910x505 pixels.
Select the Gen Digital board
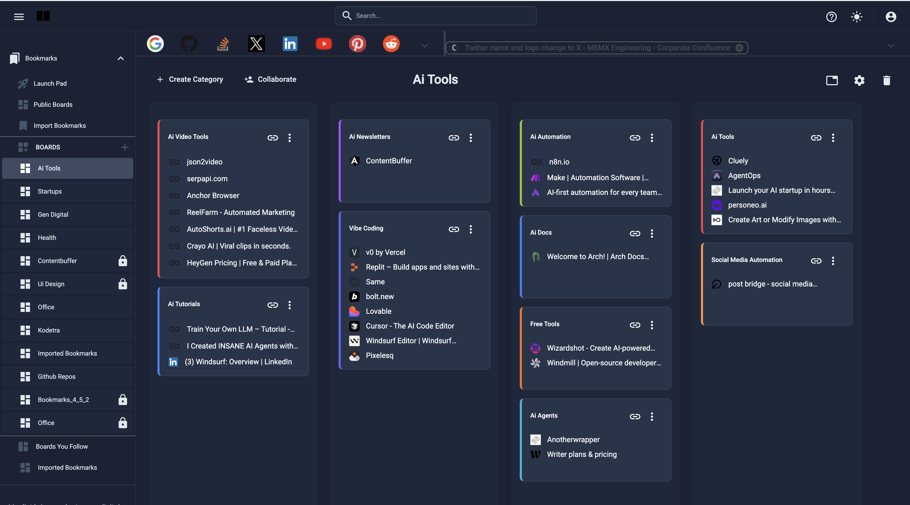(68, 215)
